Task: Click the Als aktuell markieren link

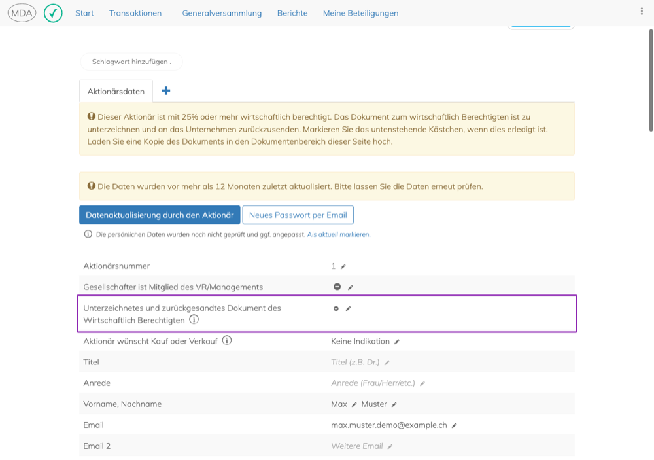Action: click(339, 234)
